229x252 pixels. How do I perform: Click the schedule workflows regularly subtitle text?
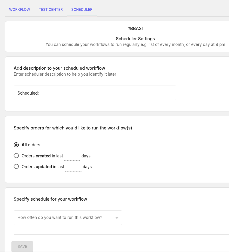(135, 44)
